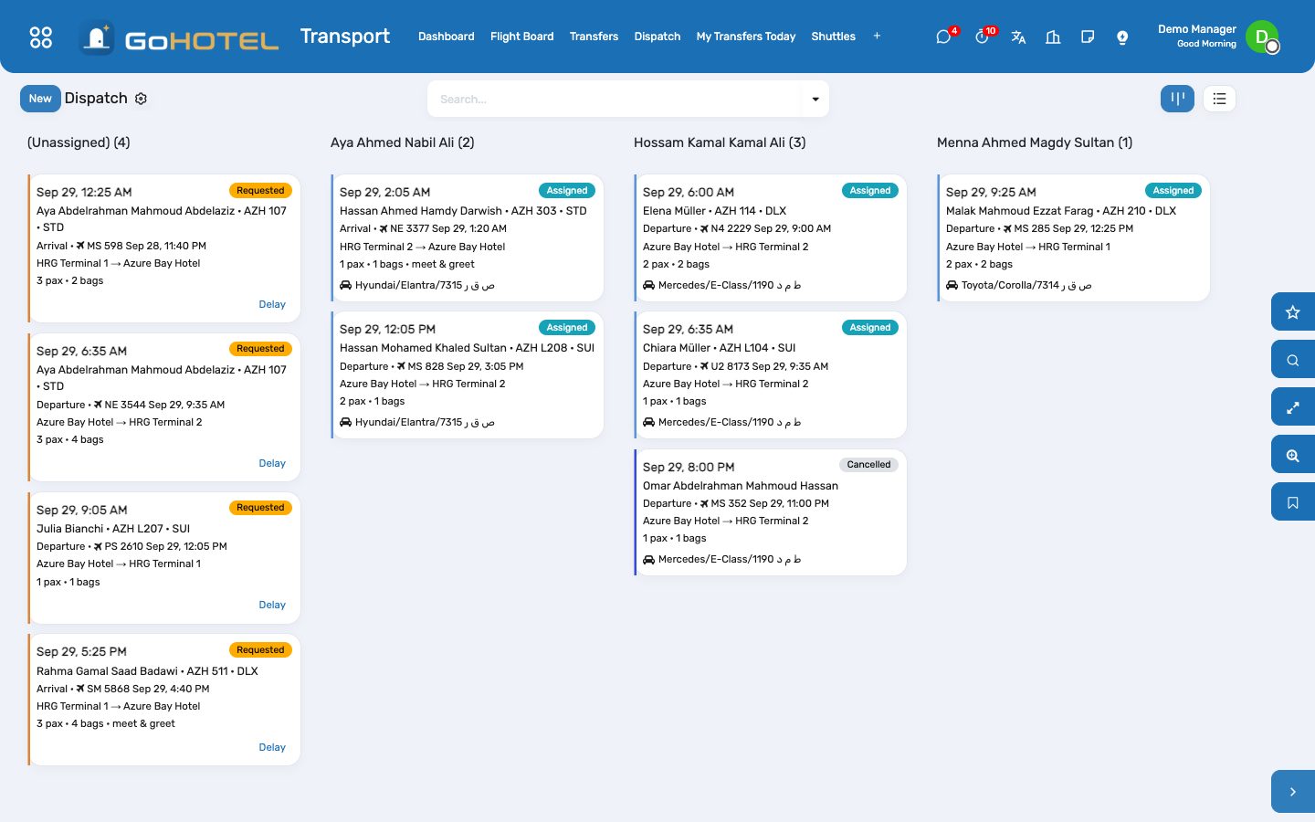The width and height of the screenshot is (1315, 822).
Task: Switch to the list view
Action: [1219, 99]
